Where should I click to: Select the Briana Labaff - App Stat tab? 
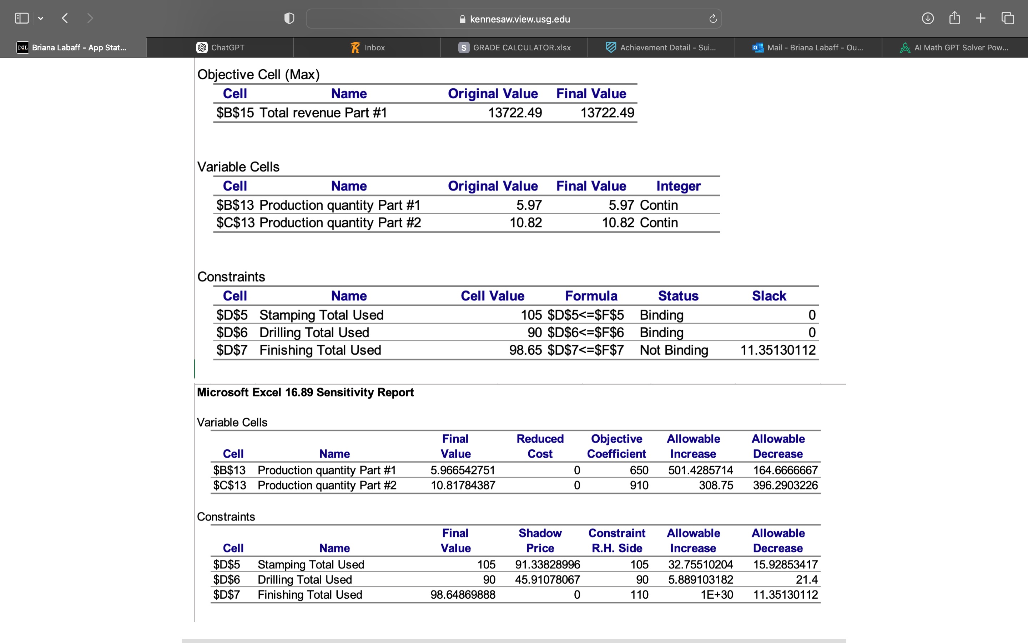[x=73, y=48]
